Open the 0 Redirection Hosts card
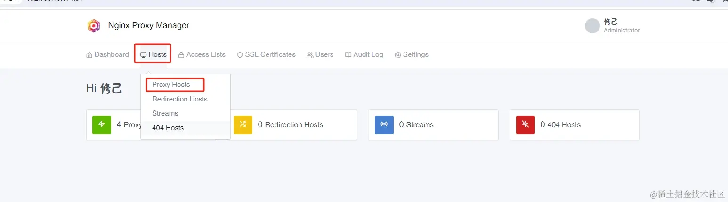This screenshot has width=728, height=202. pos(292,125)
